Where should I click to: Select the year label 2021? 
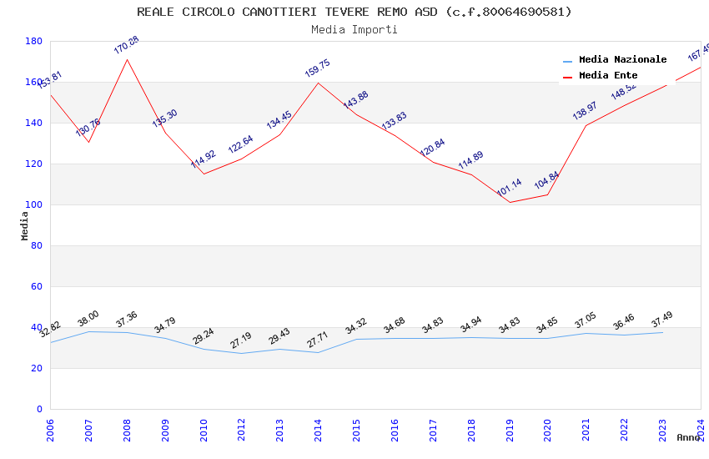pyautogui.click(x=586, y=430)
